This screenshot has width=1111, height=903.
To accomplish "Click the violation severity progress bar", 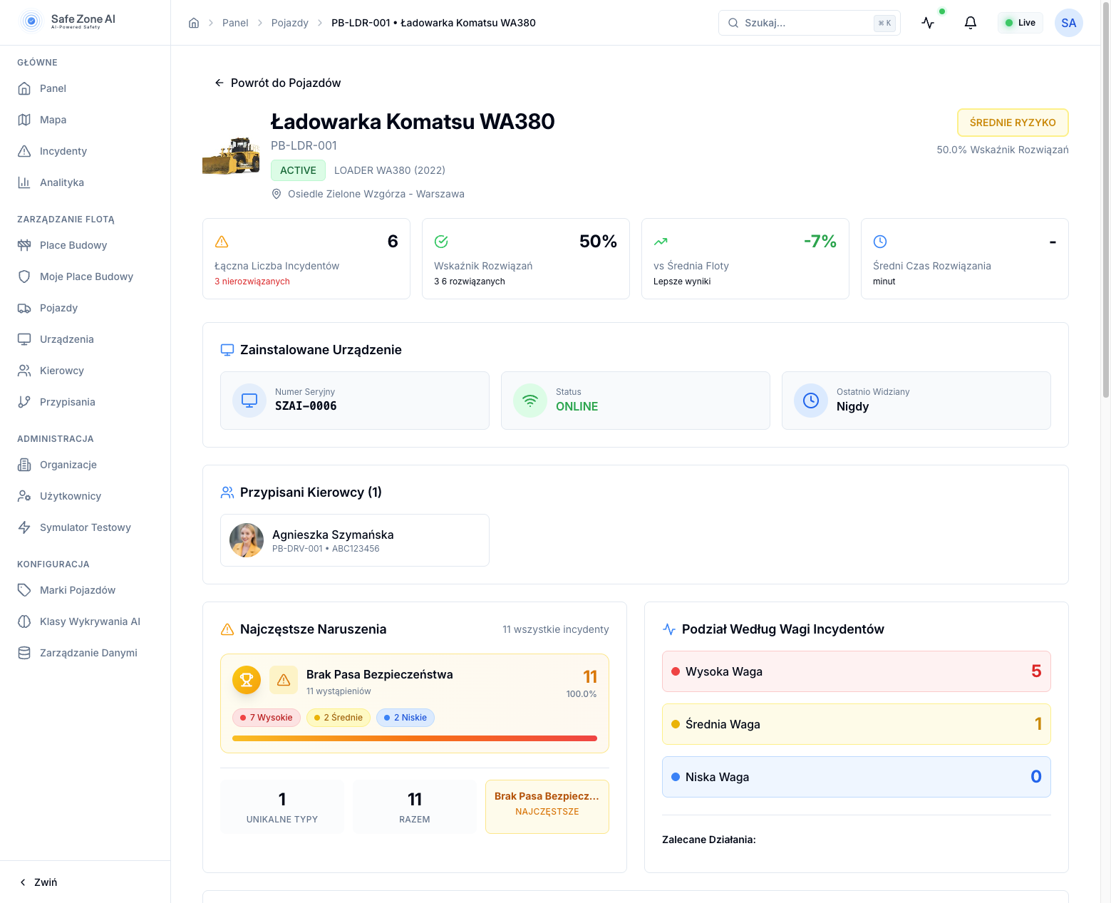I will click(x=414, y=738).
